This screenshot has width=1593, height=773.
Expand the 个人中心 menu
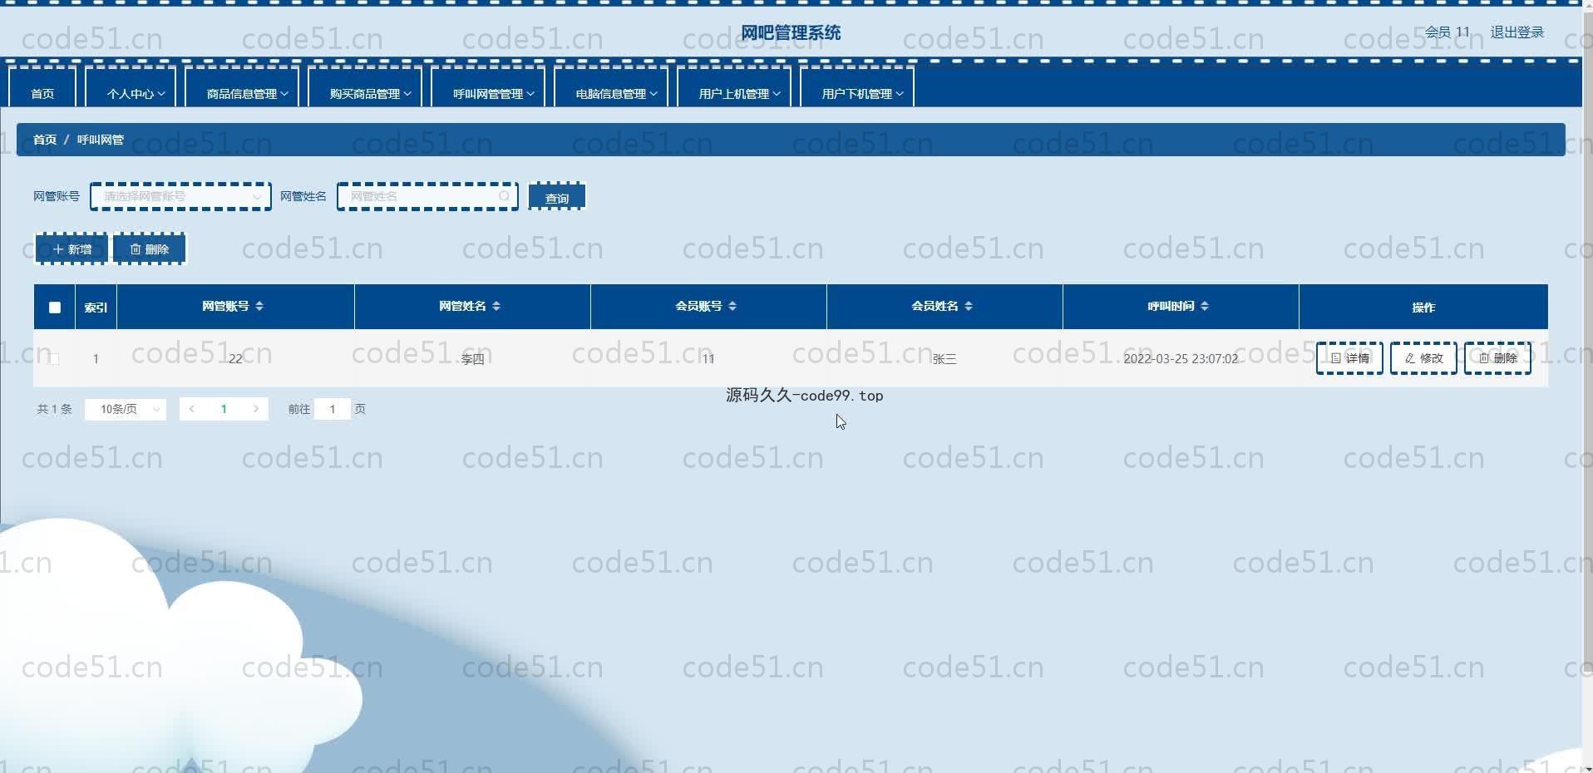point(131,88)
